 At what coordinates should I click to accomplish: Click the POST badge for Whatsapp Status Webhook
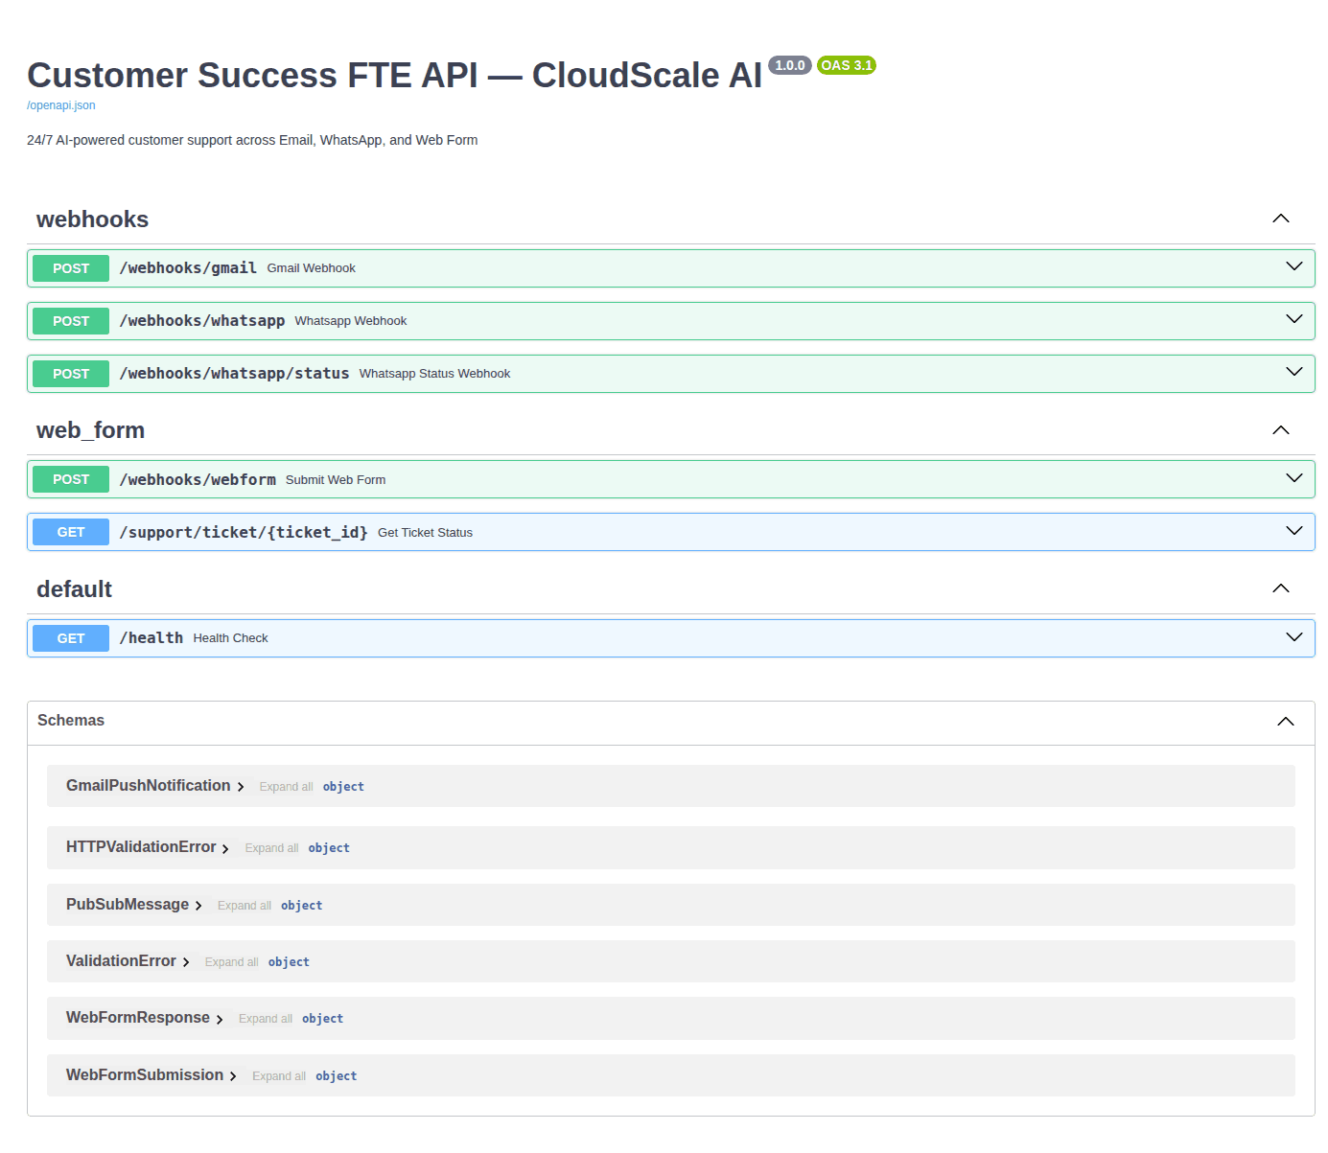click(x=70, y=374)
